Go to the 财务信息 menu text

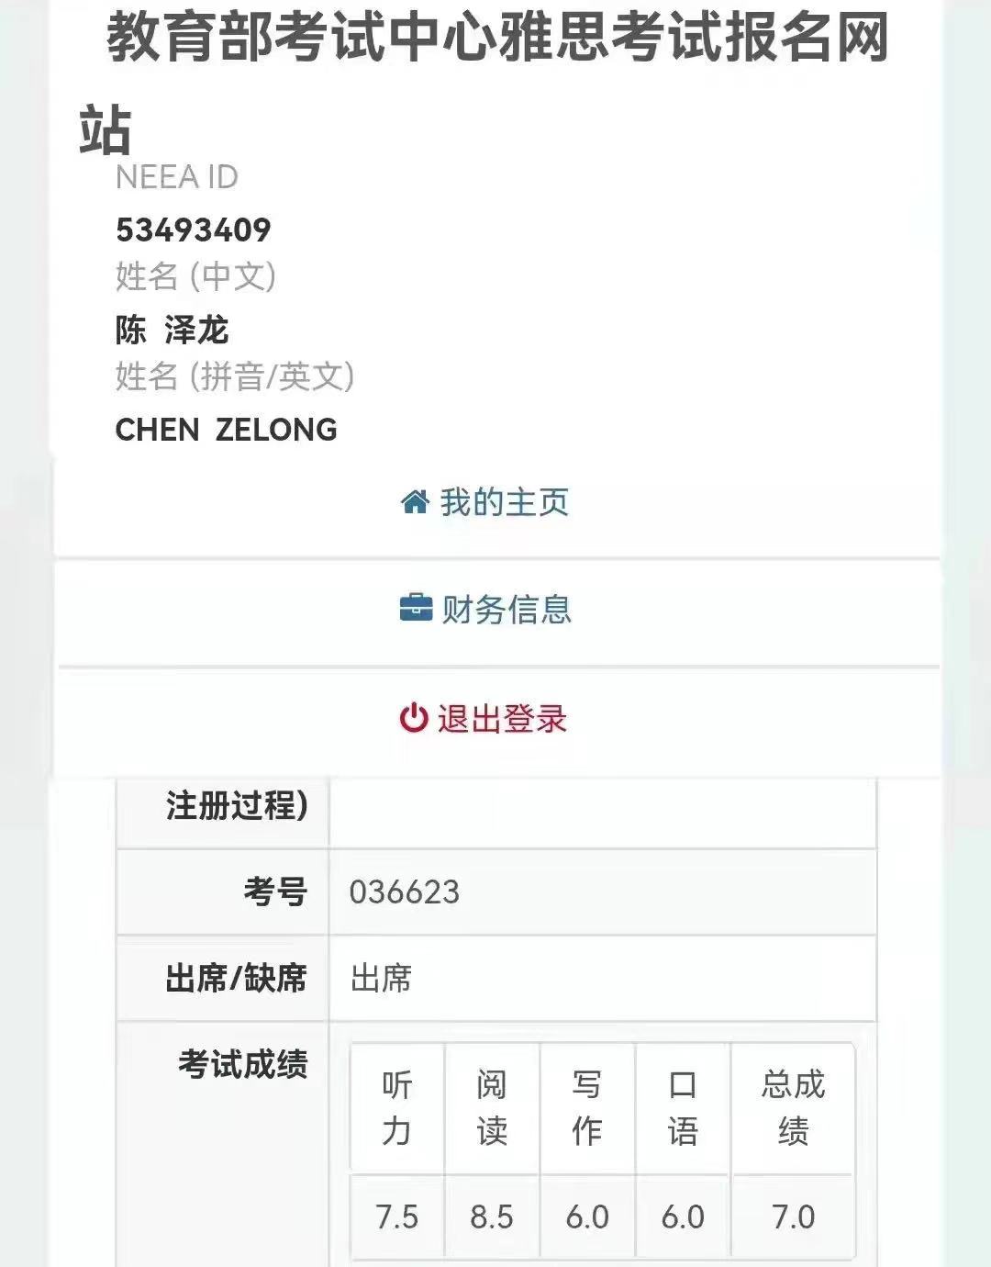pyautogui.click(x=507, y=609)
